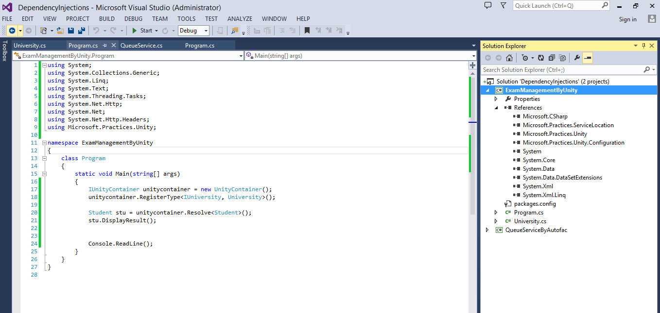660x313 pixels.
Task: Collapse the Main method block
Action: click(x=44, y=174)
